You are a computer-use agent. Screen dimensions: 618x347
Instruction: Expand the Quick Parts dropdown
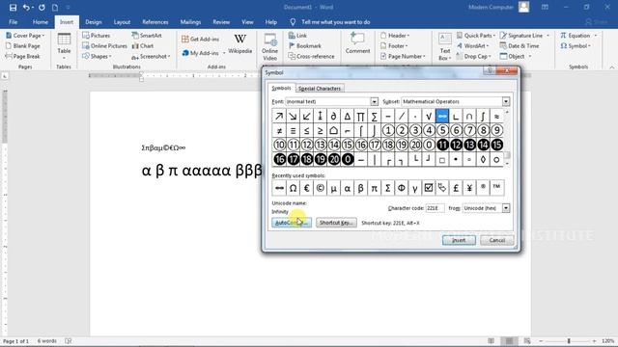coord(494,36)
